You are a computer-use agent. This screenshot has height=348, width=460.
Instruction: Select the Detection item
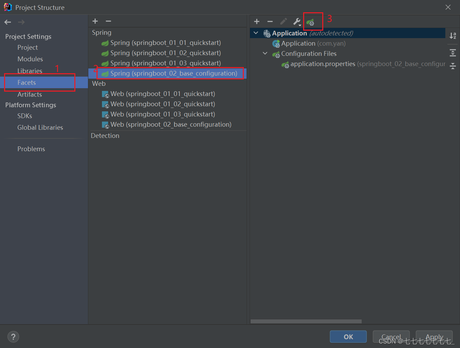coord(105,136)
